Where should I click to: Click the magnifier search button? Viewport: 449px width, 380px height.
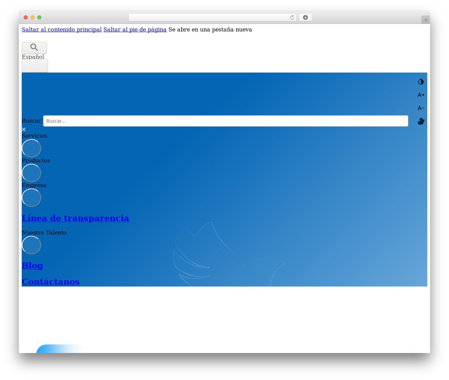34,48
